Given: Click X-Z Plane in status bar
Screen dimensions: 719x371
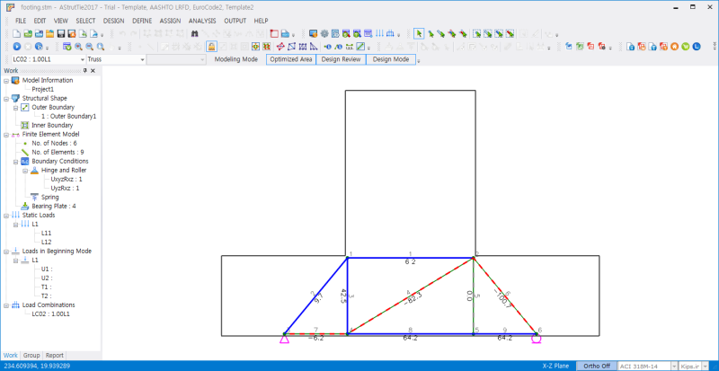Looking at the screenshot, I should click(x=555, y=366).
